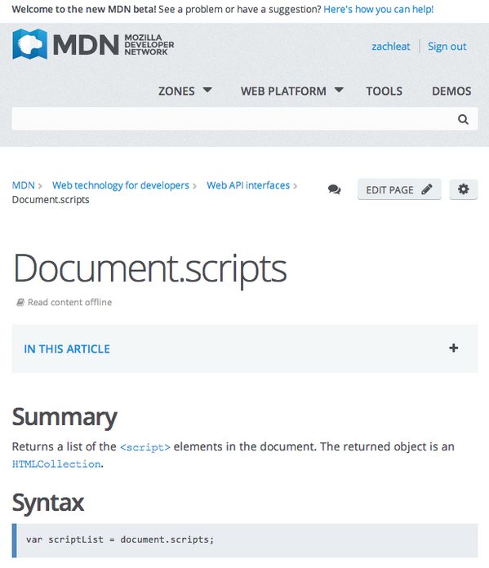Open the HTMLCollection reference link
This screenshot has height=568, width=489.
(x=56, y=464)
